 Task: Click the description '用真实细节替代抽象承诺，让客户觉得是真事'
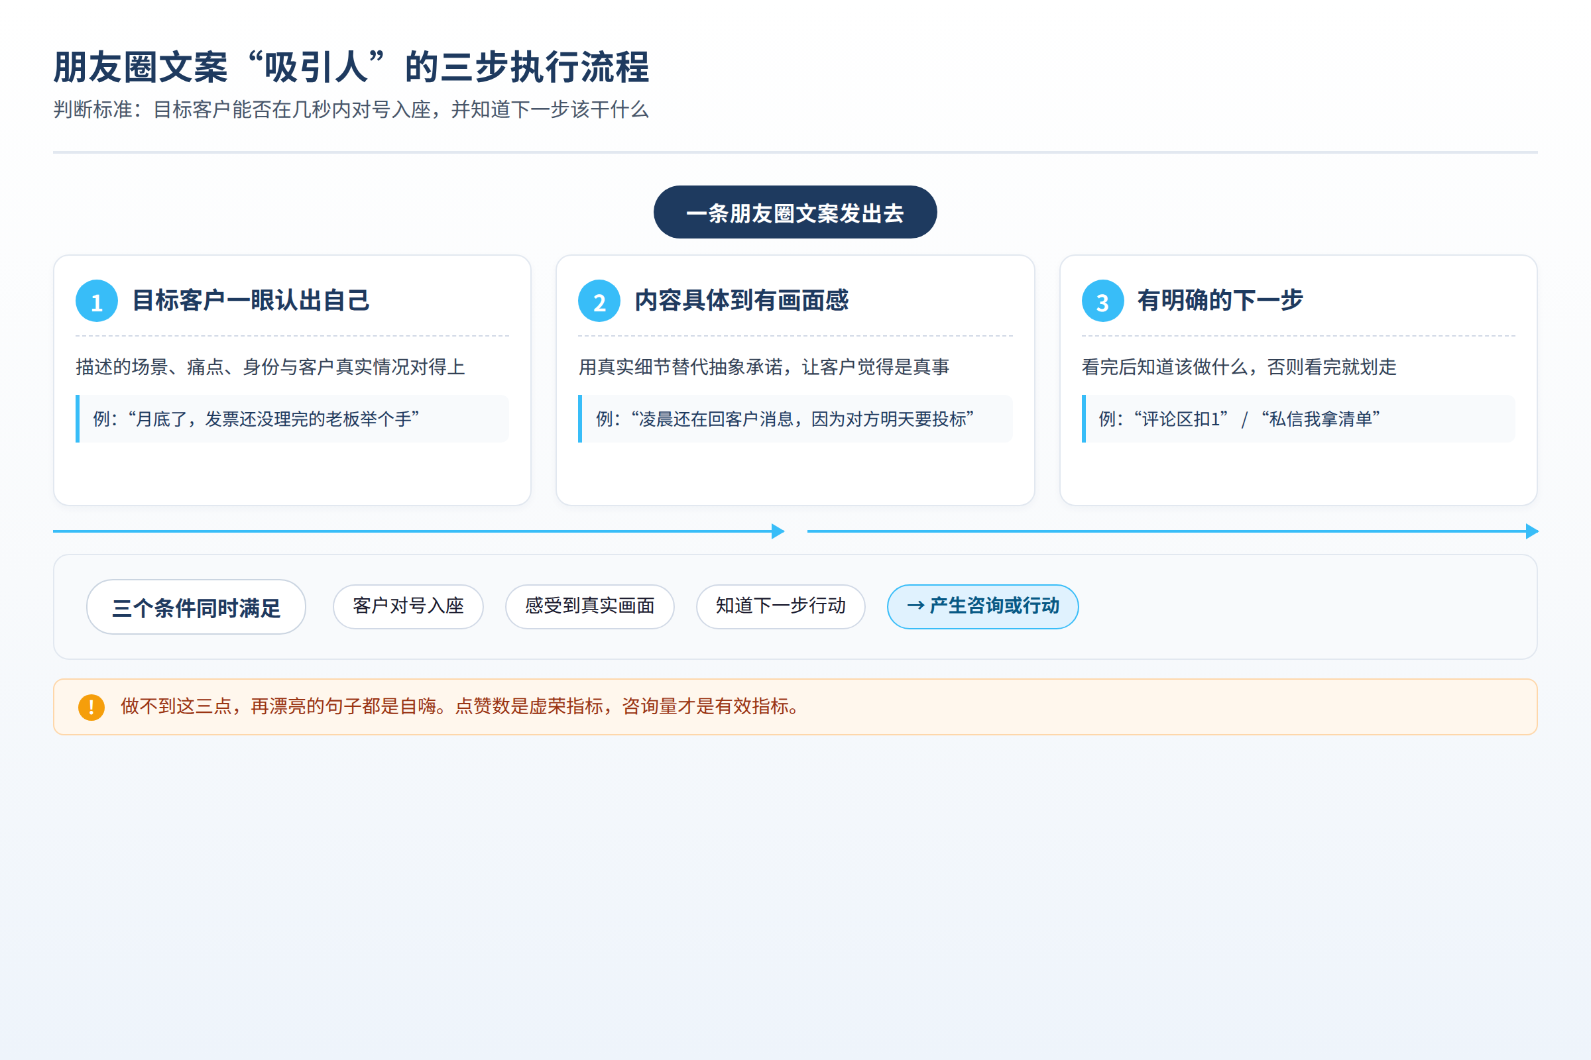[764, 366]
